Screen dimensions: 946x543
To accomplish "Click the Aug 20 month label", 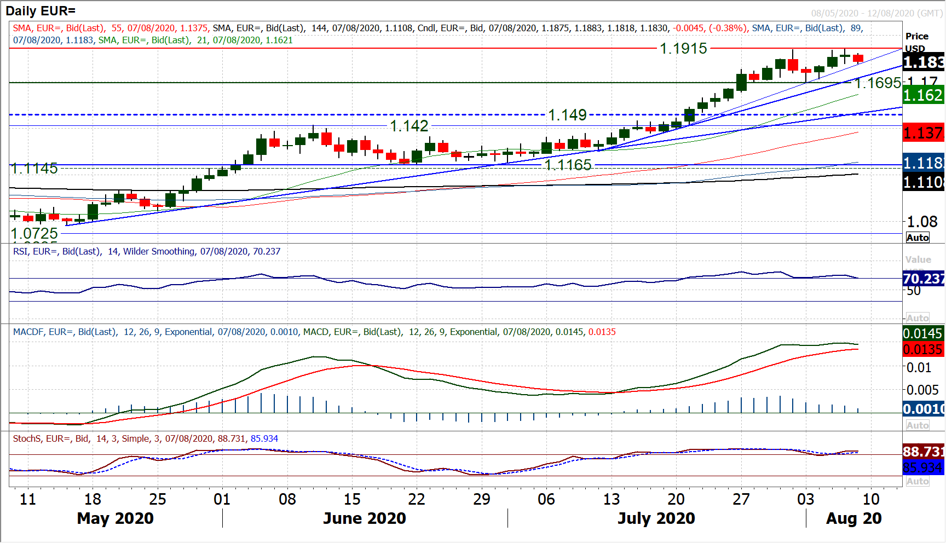I will (853, 518).
